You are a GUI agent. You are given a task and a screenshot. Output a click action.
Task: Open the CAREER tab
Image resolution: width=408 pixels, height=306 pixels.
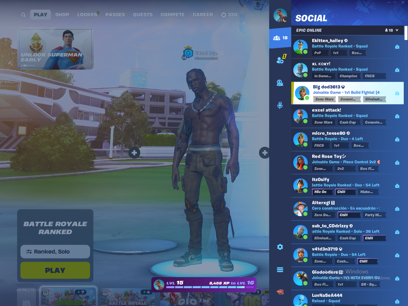pyautogui.click(x=203, y=15)
